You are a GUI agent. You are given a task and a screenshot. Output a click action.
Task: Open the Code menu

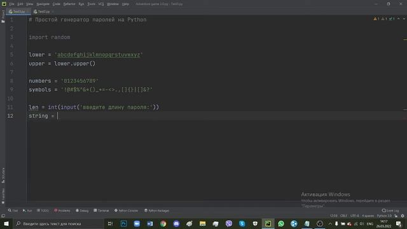57,4
